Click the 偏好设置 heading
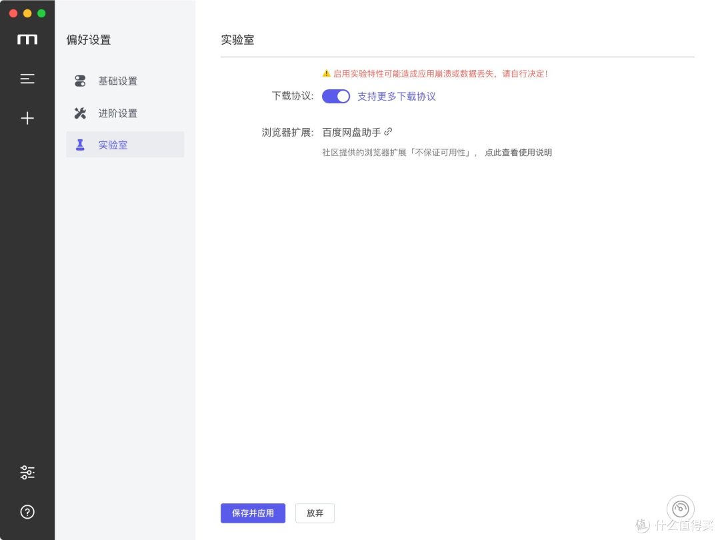Image resolution: width=720 pixels, height=540 pixels. (89, 39)
